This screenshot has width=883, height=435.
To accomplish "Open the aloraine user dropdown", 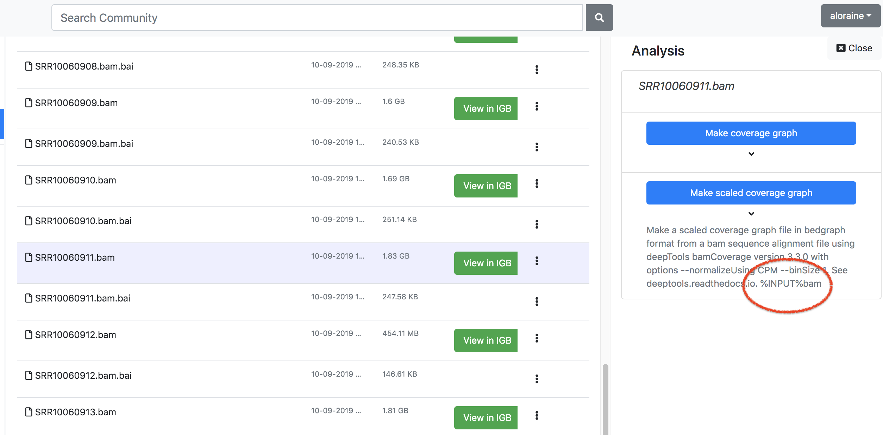I will pyautogui.click(x=850, y=16).
